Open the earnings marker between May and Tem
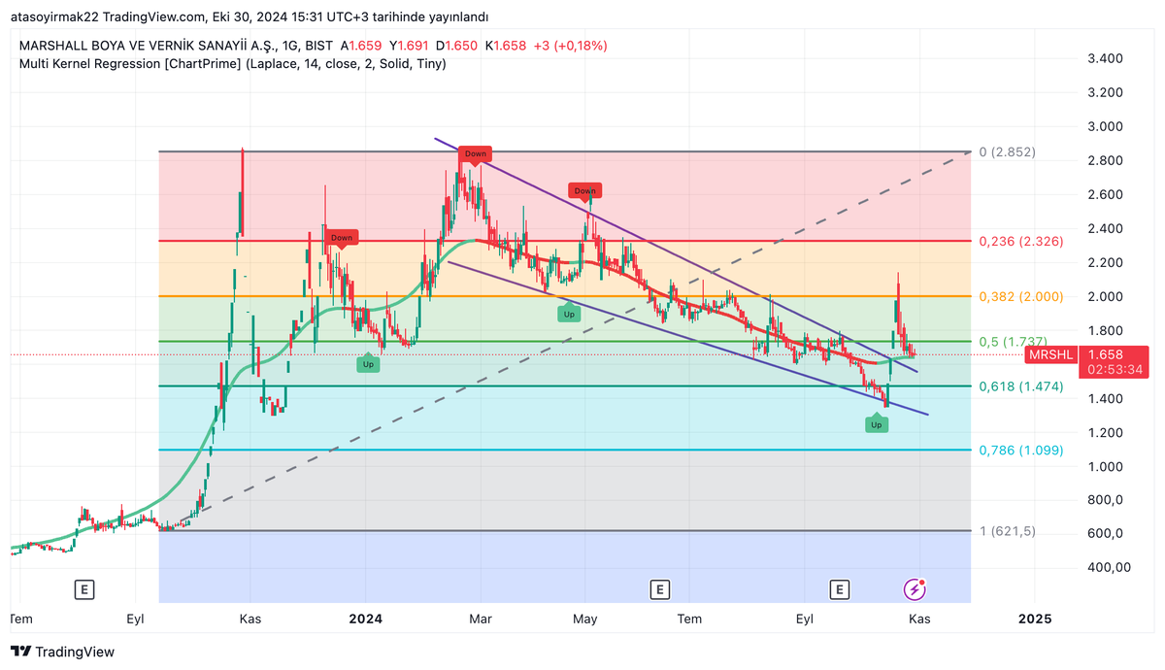This screenshot has width=1165, height=670. coord(660,588)
